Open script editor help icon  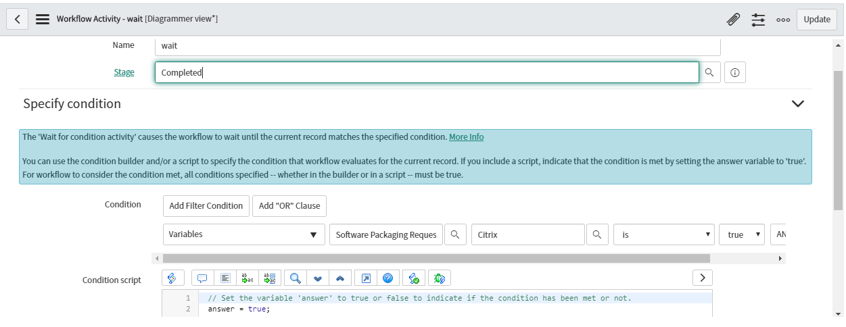point(387,278)
